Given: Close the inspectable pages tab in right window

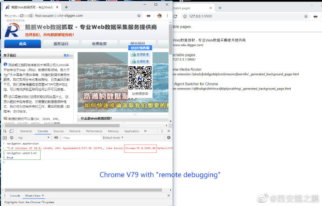Looking at the screenshot, I should tap(210, 8).
